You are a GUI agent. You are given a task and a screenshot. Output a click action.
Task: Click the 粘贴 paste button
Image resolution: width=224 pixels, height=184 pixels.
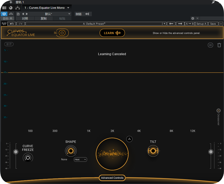pos(62,19)
